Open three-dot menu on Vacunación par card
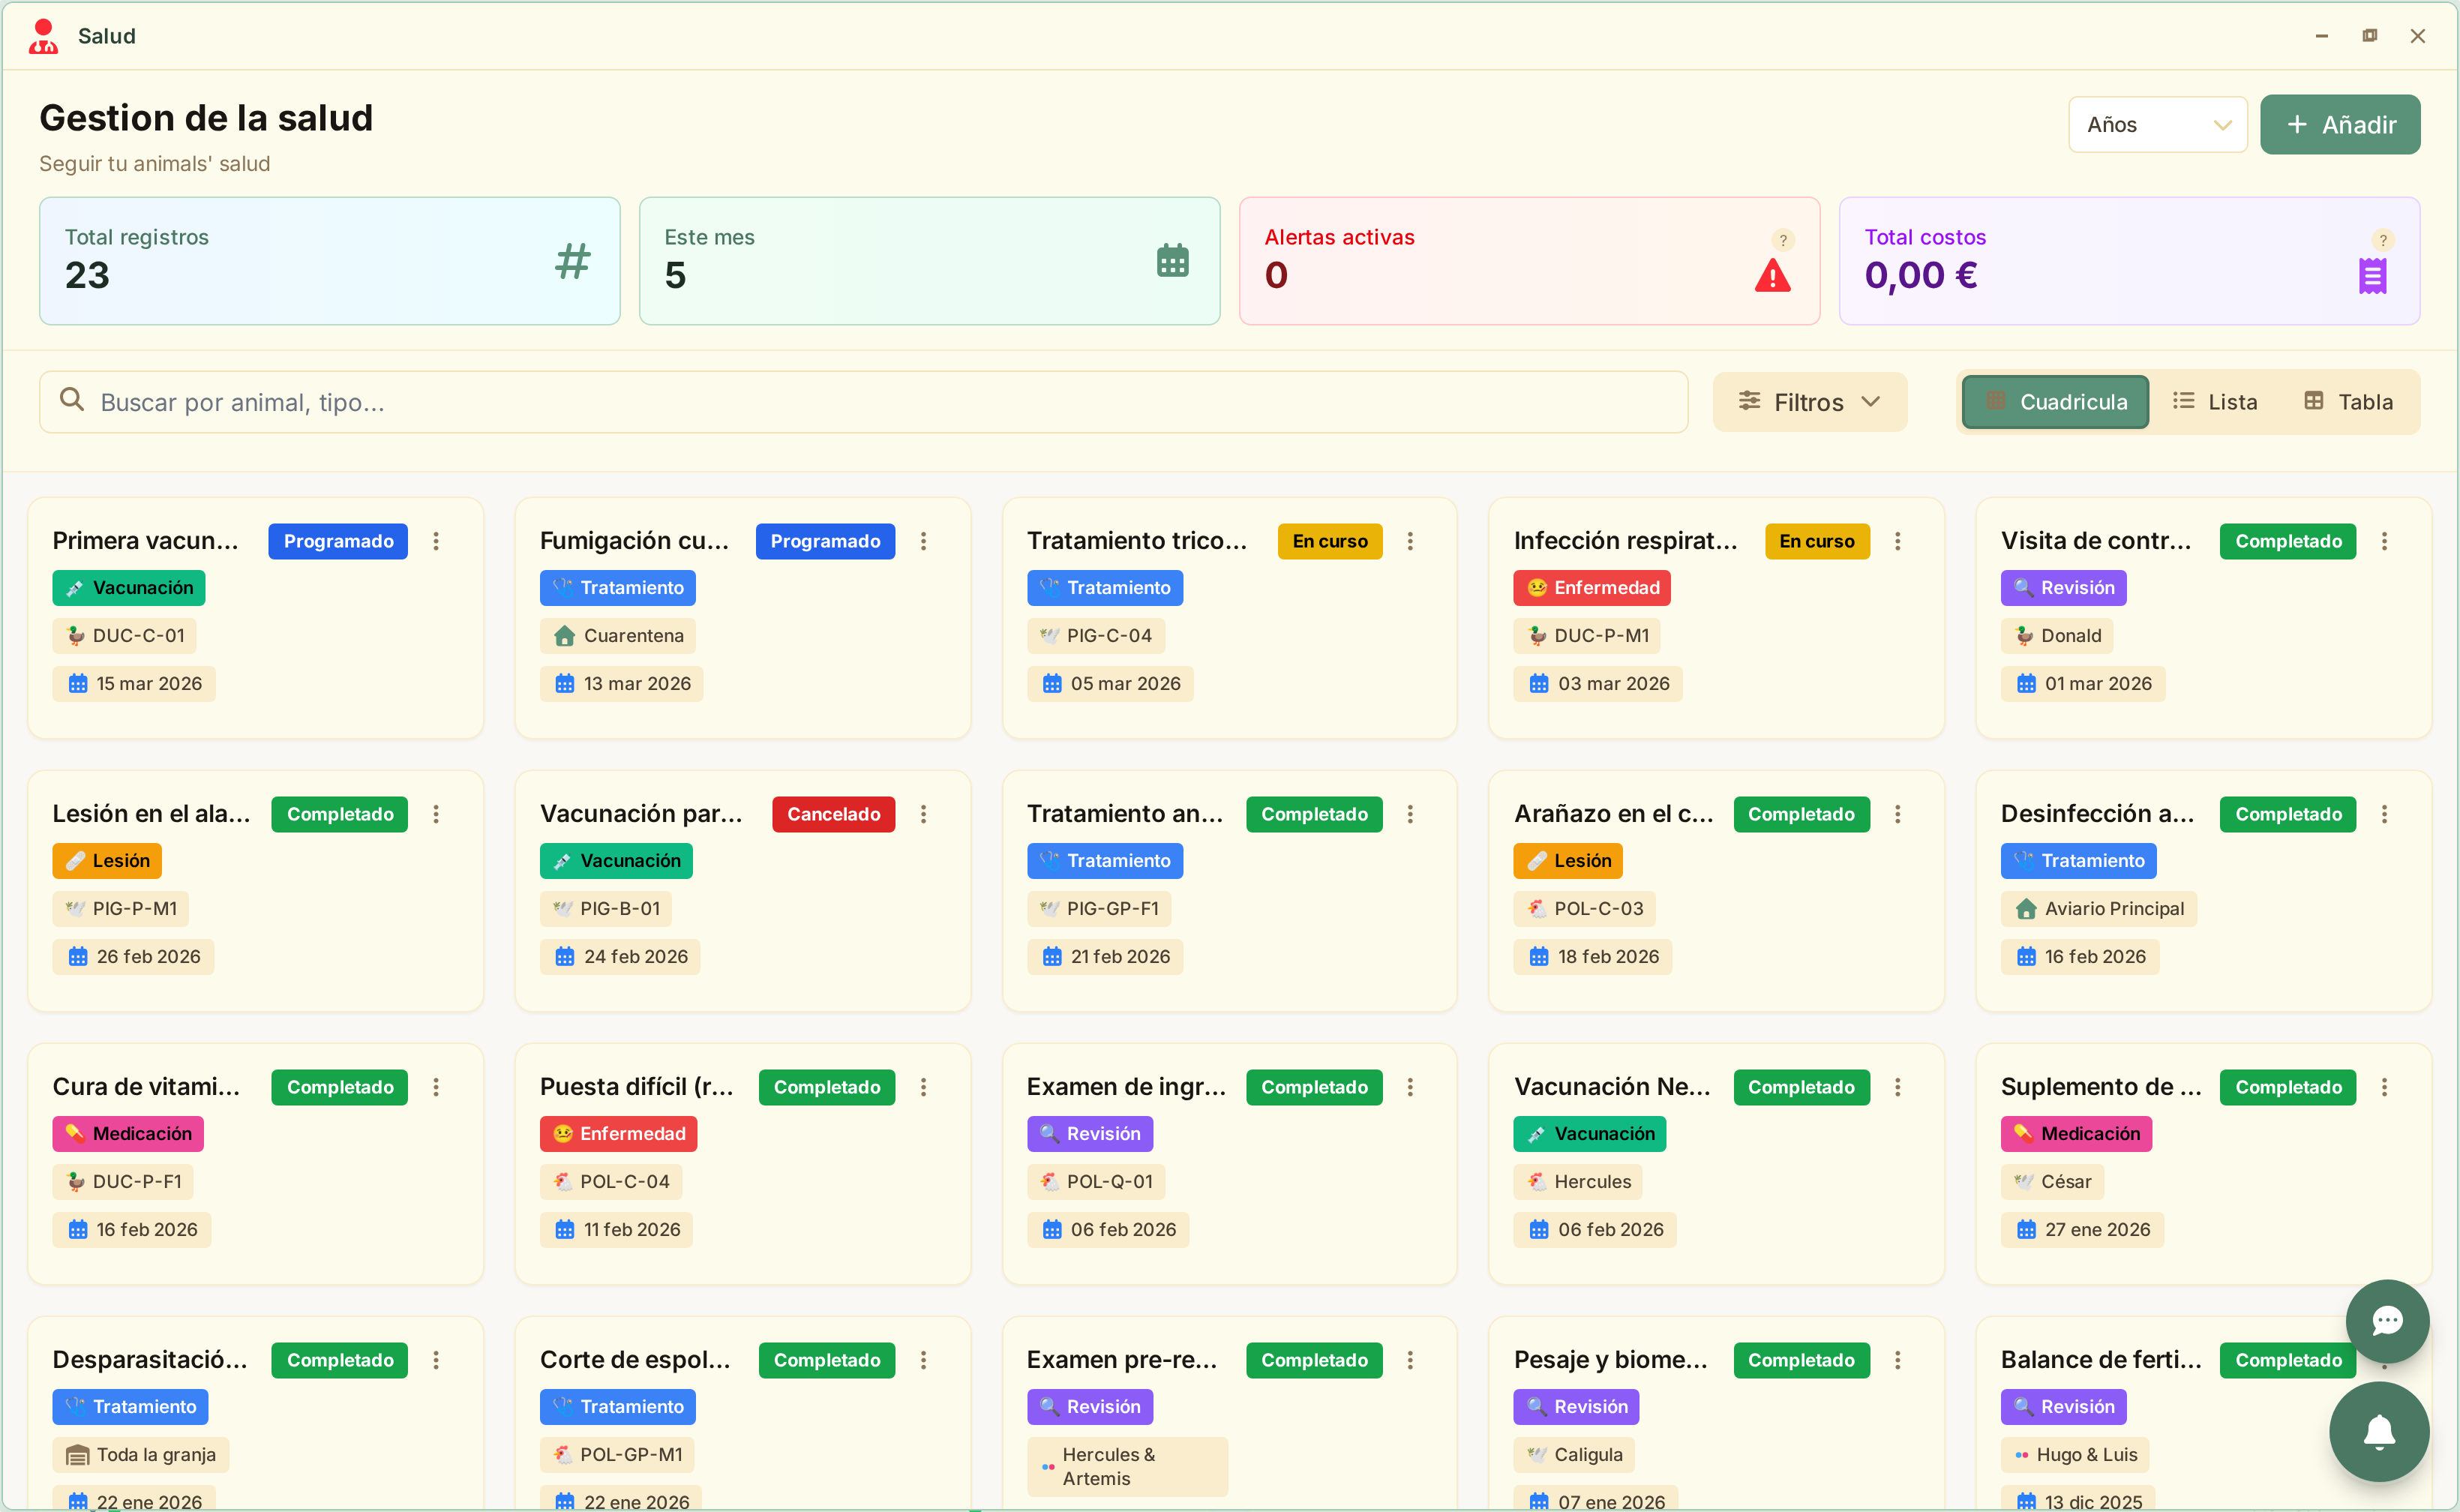2460x1512 pixels. (x=923, y=814)
